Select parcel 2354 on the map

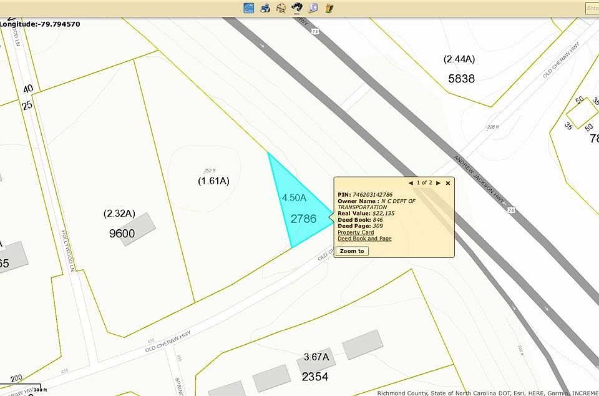(x=315, y=377)
